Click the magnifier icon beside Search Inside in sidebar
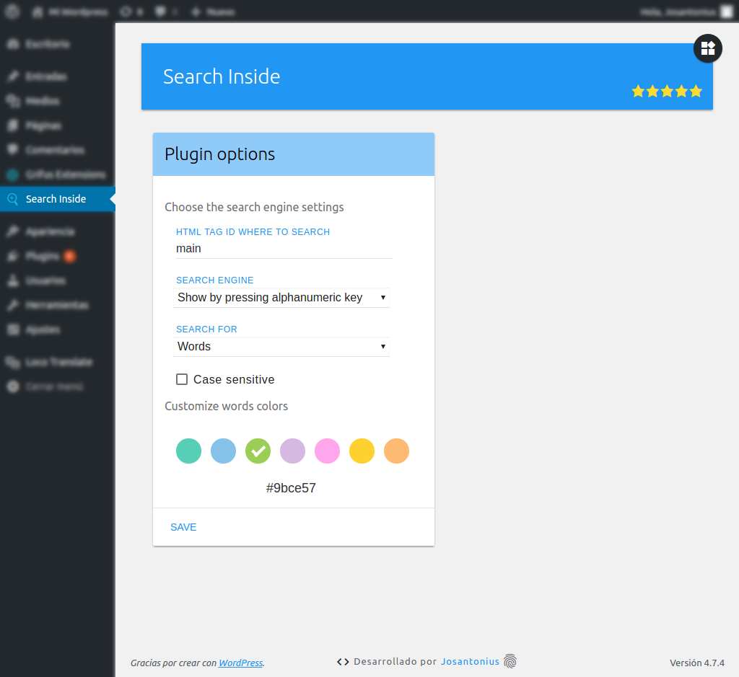739x677 pixels. (13, 199)
